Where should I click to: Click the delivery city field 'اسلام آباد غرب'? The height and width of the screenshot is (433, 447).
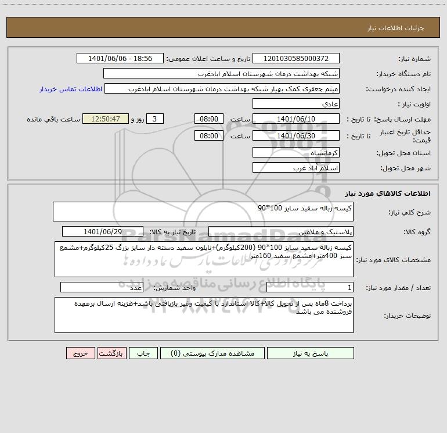click(296, 168)
